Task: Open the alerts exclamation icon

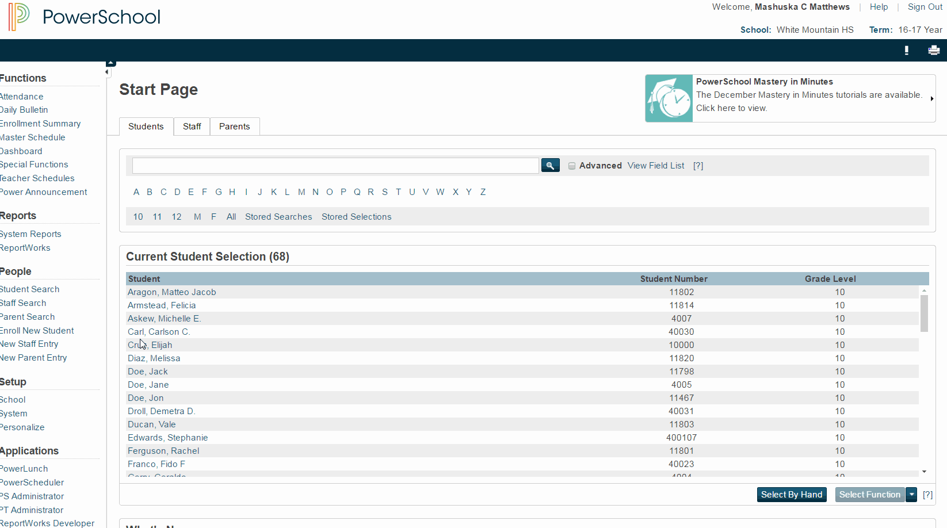Action: pyautogui.click(x=907, y=51)
